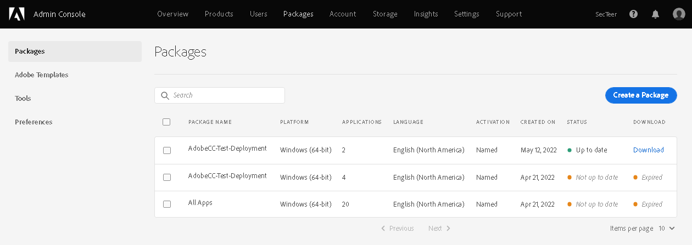Open the user profile avatar
The image size is (692, 245).
[x=679, y=14]
